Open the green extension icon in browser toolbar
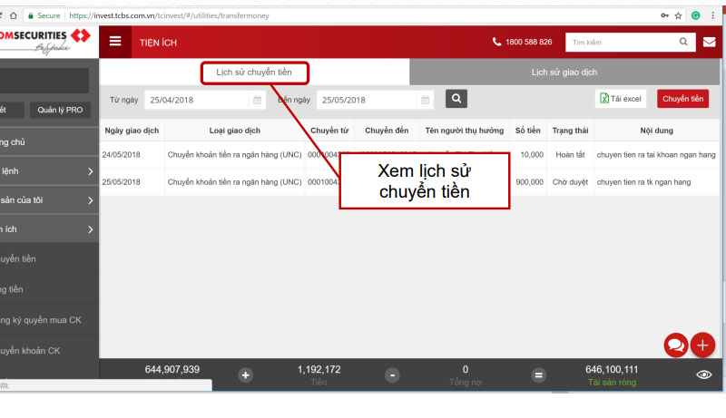 695,15
